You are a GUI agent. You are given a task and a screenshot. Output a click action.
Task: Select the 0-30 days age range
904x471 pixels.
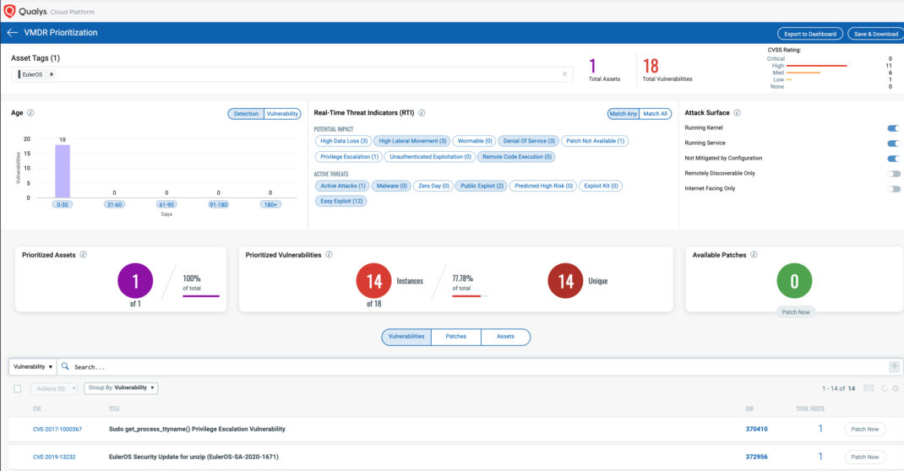coord(63,204)
